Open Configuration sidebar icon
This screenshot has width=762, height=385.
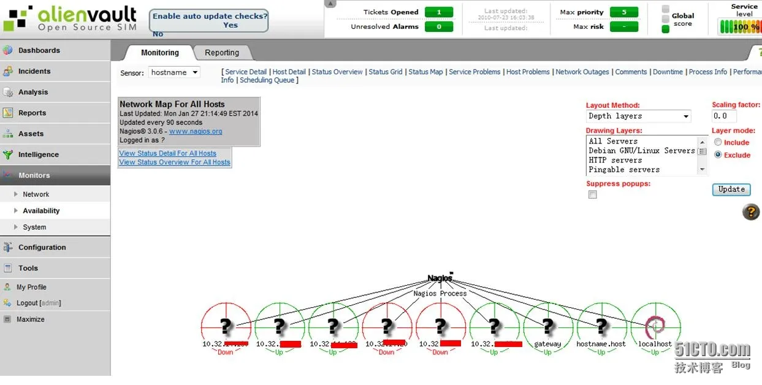(x=8, y=247)
